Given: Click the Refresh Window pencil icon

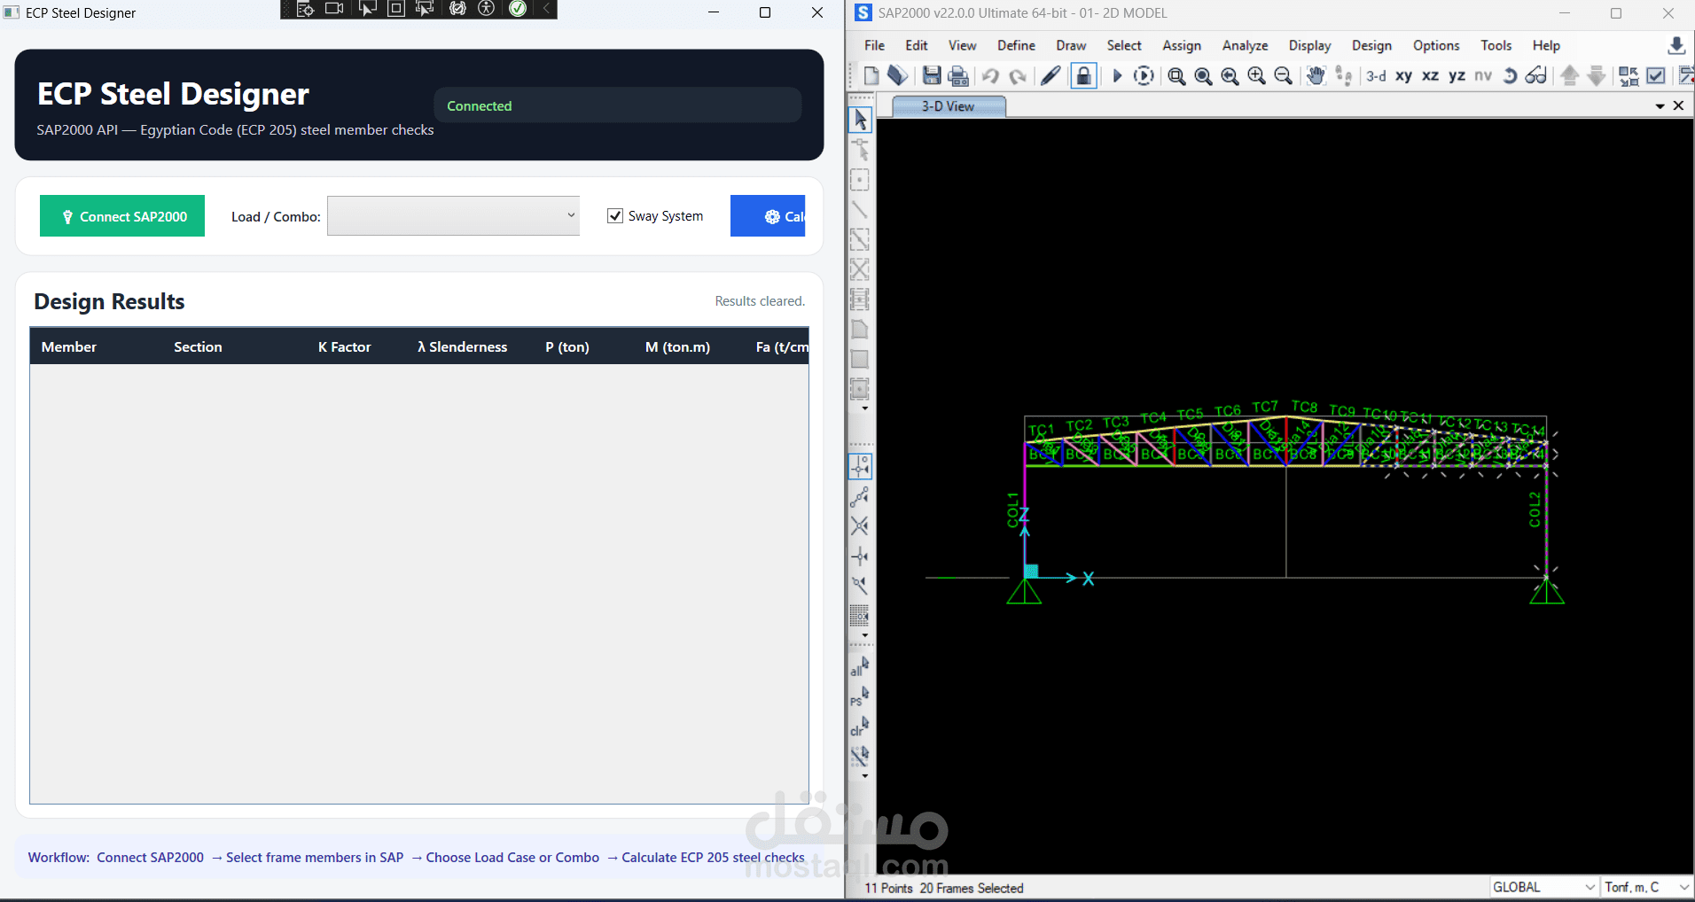Looking at the screenshot, I should (1051, 76).
